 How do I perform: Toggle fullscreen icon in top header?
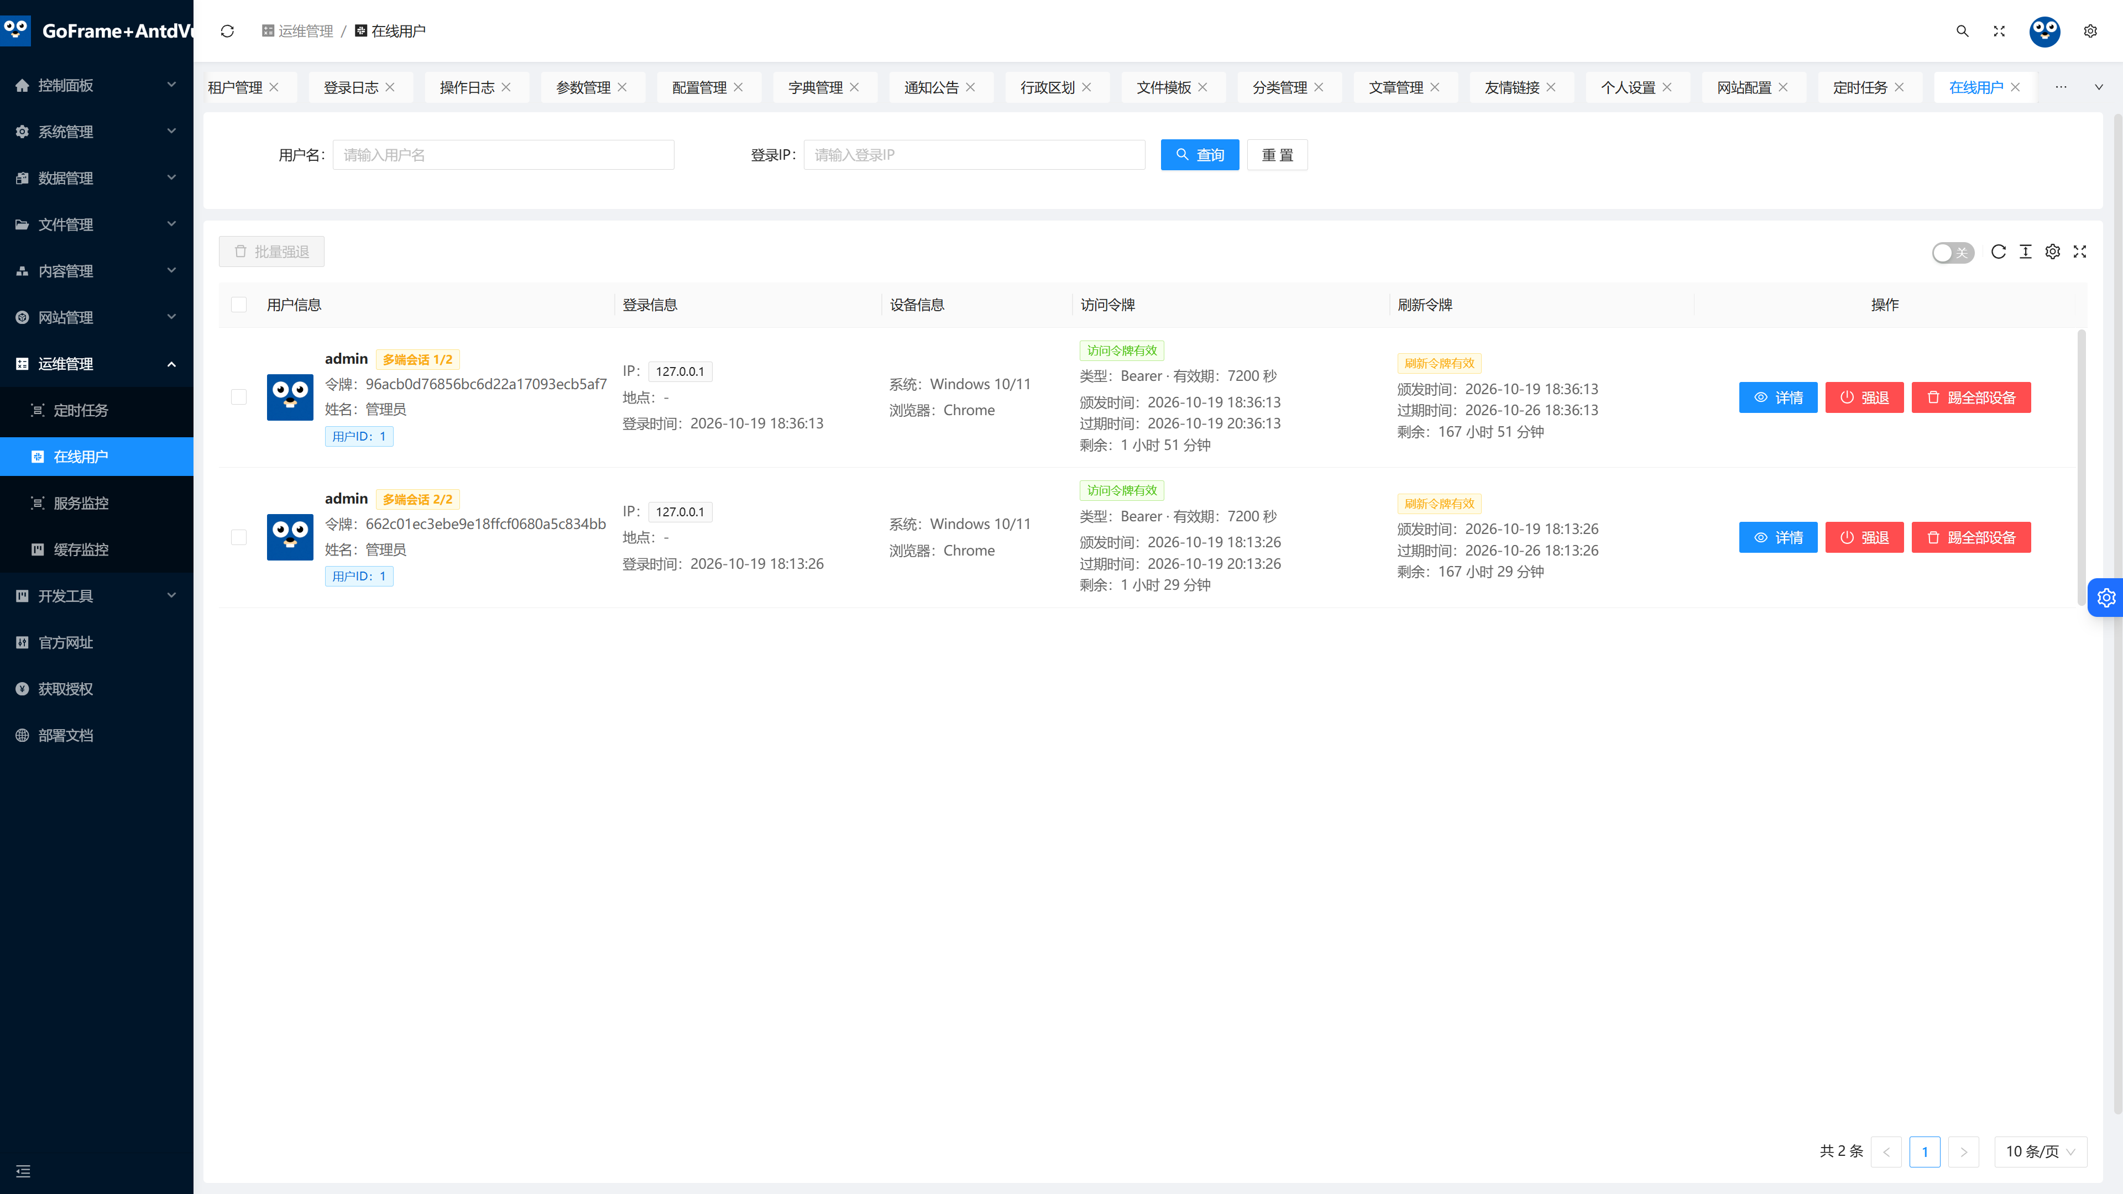1999,32
